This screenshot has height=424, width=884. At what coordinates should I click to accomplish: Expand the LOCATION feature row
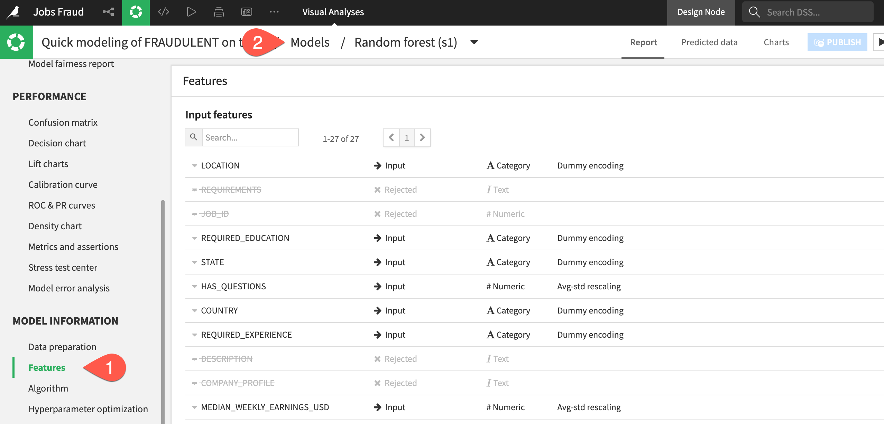[x=194, y=166]
